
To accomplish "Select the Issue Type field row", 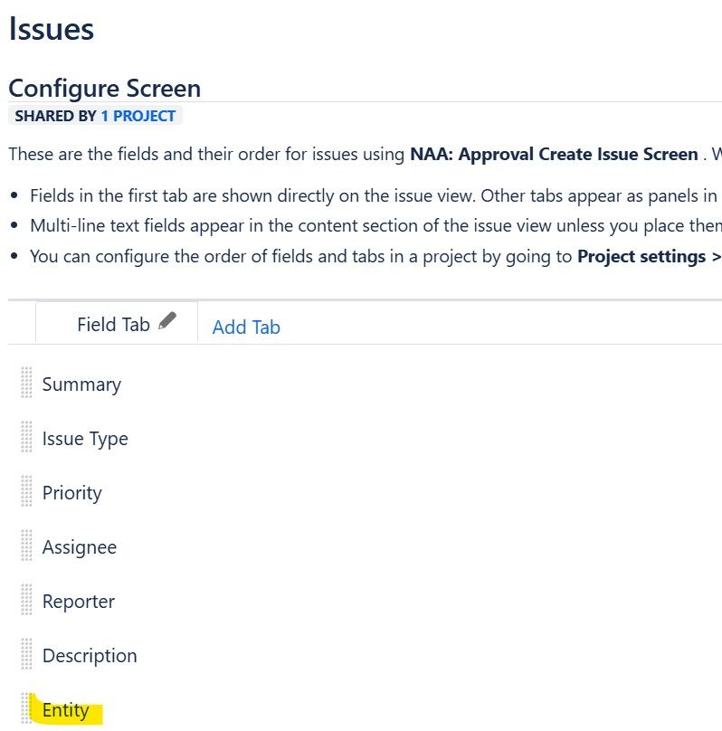I will [x=85, y=439].
